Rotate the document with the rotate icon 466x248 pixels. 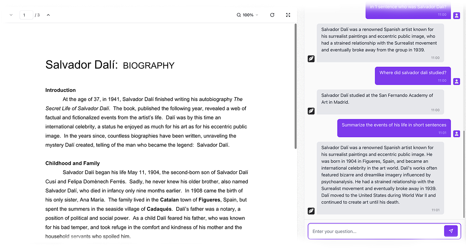click(272, 15)
